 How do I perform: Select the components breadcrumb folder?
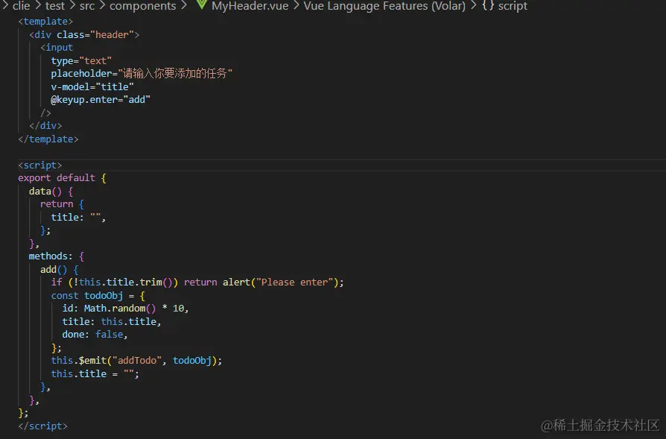point(143,6)
